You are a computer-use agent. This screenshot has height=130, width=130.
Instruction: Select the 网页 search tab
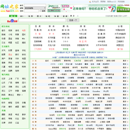(13, 16)
